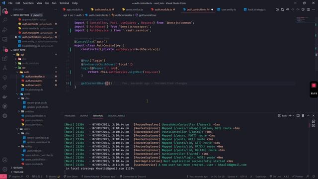
Task: Open posts.controller.ts in file tree
Action: point(35,116)
